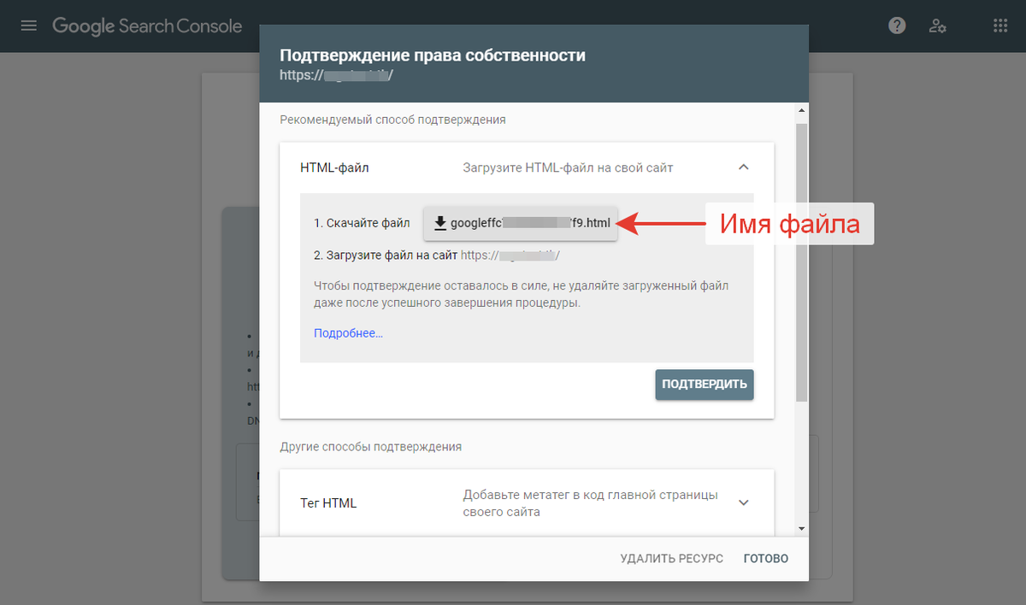Click УДАЛИТЬ РЕСУРС
This screenshot has width=1026, height=605.
[672, 559]
